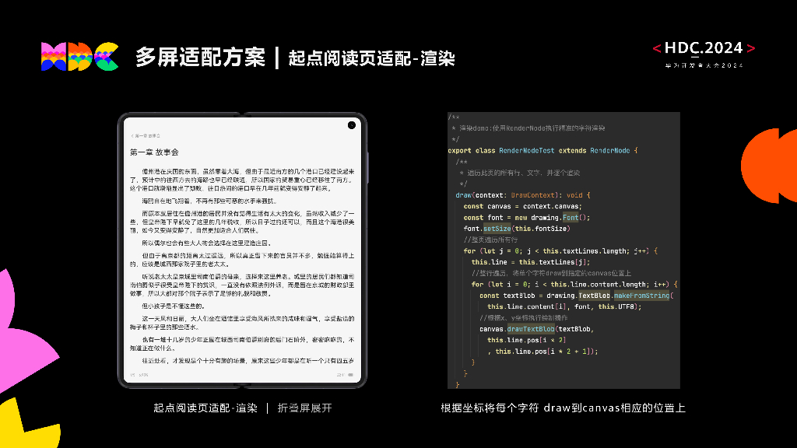Image resolution: width=797 pixels, height=448 pixels.
Task: Click the front camera dot on the phone mockup
Action: [x=352, y=124]
